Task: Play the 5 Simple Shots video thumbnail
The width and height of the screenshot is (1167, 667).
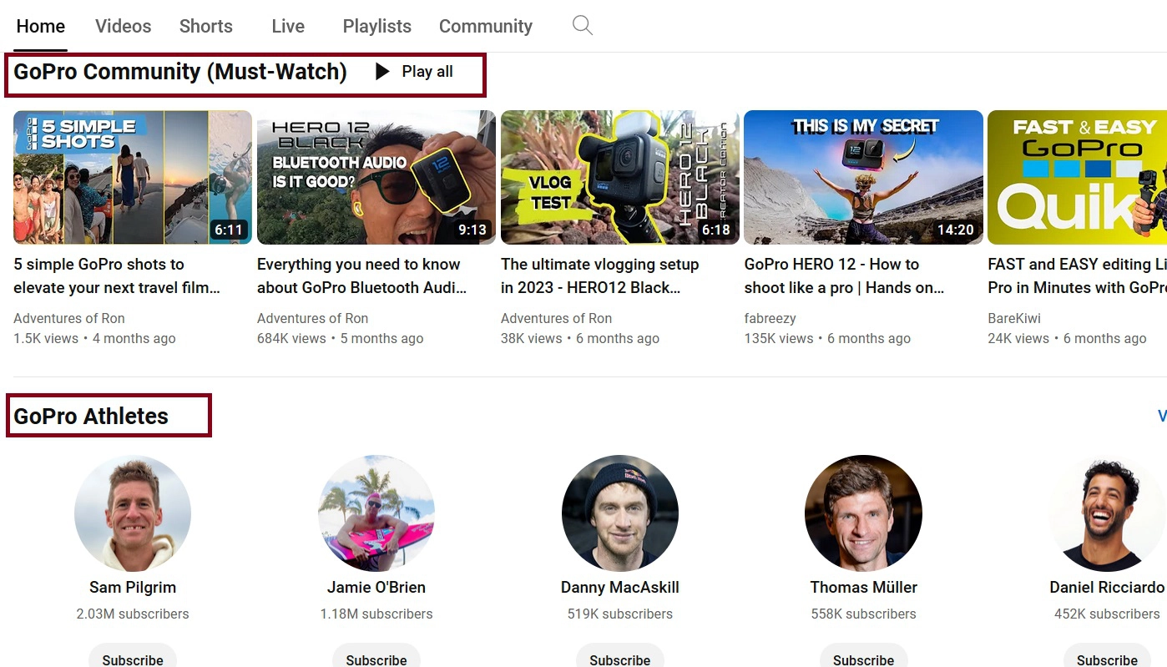Action: 133,177
